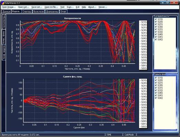Image resolution: width=180 pixels, height=137 pixels.
Task: Select S(50) entry in coherence chart legend
Action: (143, 49)
